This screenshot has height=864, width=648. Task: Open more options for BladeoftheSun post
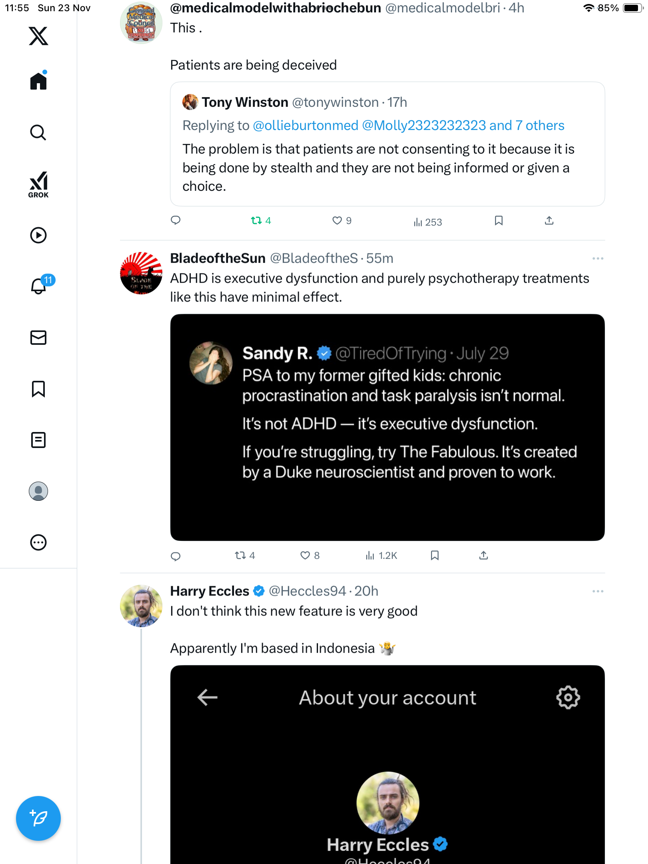tap(598, 258)
